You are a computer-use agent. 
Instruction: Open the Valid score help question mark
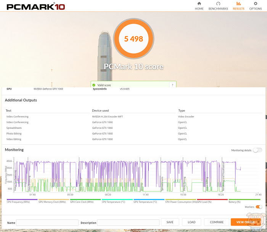pyautogui.click(x=172, y=85)
